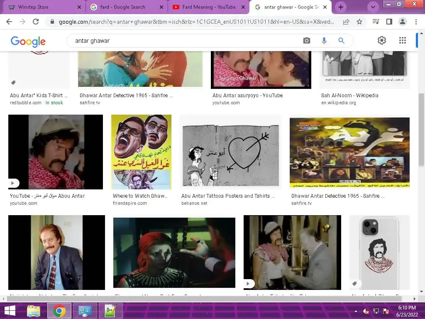Open the Chrome three-dot menu
The image size is (425, 319).
(x=416, y=22)
